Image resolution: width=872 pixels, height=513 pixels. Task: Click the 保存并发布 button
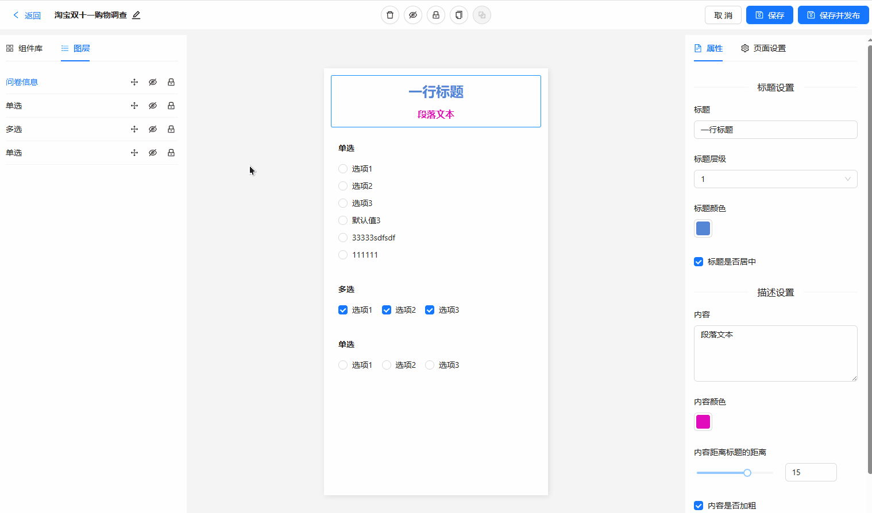(x=834, y=15)
